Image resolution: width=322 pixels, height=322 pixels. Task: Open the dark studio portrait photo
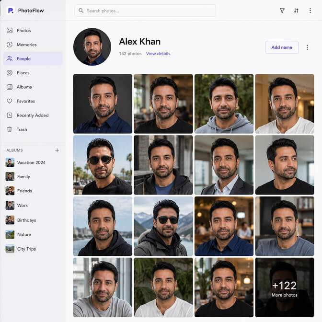point(103,103)
